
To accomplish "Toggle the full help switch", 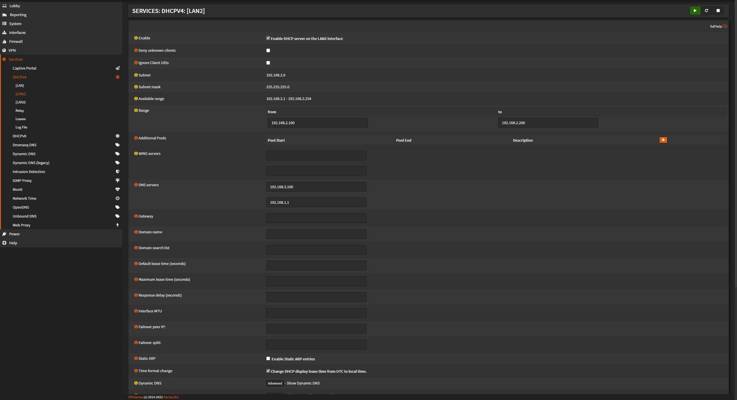I will tap(725, 26).
